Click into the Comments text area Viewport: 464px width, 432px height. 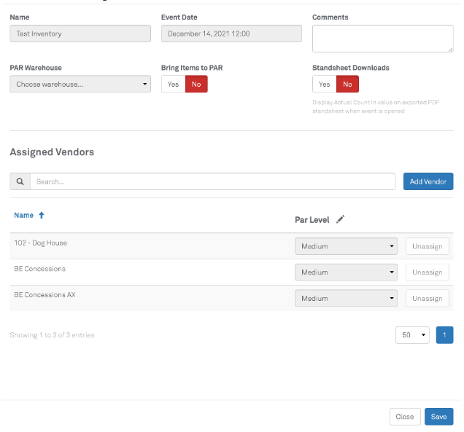point(382,39)
